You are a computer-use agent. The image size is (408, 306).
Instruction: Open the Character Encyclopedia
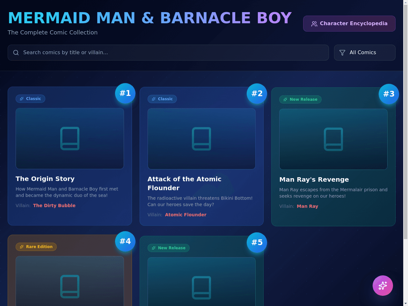click(349, 24)
